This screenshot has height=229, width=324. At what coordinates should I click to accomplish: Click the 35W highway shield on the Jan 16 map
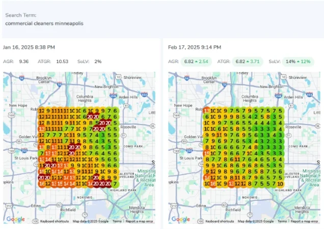pos(114,95)
